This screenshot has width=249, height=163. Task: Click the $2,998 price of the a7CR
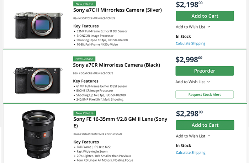tap(189, 59)
